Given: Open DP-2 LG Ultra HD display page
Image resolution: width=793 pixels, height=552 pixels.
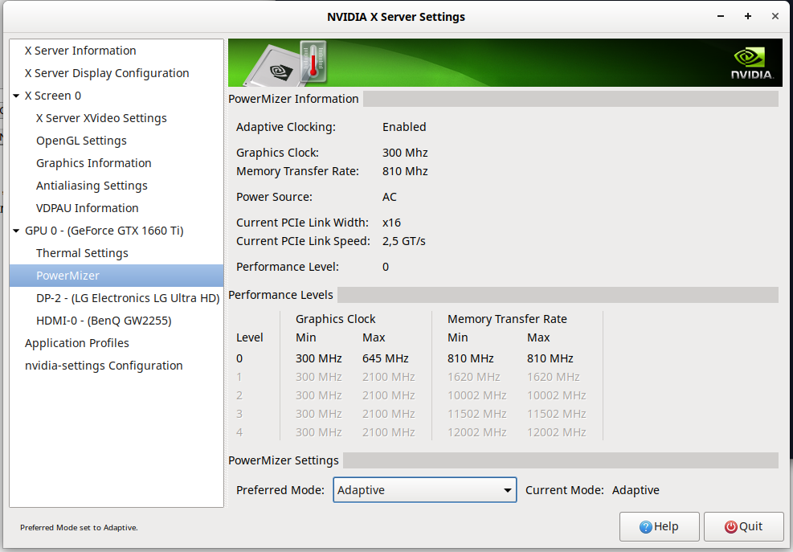Looking at the screenshot, I should point(128,298).
